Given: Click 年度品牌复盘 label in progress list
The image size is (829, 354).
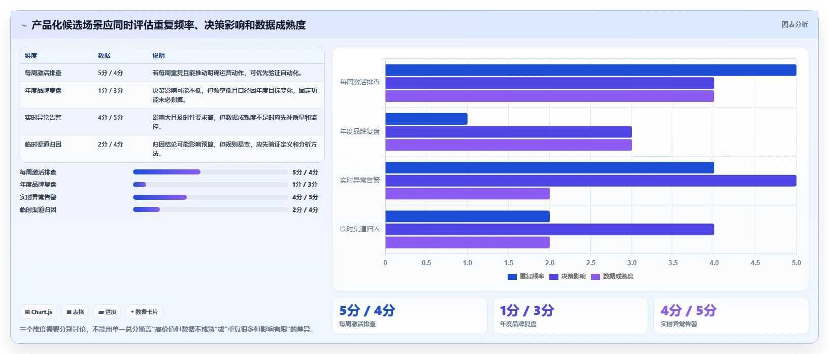Looking at the screenshot, I should [x=38, y=185].
